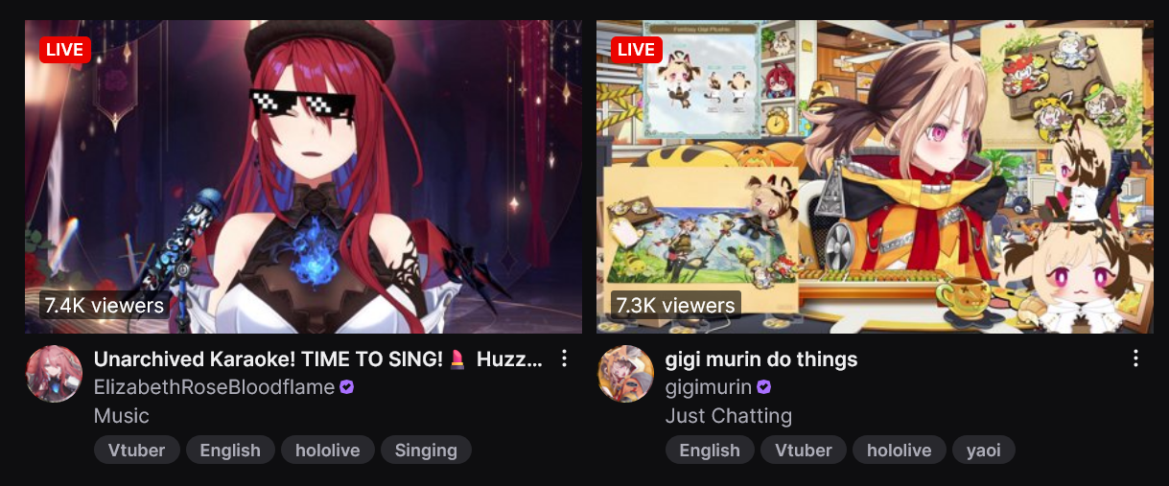This screenshot has height=486, width=1169.
Task: Click gigimurin's verified badge
Action: coord(764,387)
